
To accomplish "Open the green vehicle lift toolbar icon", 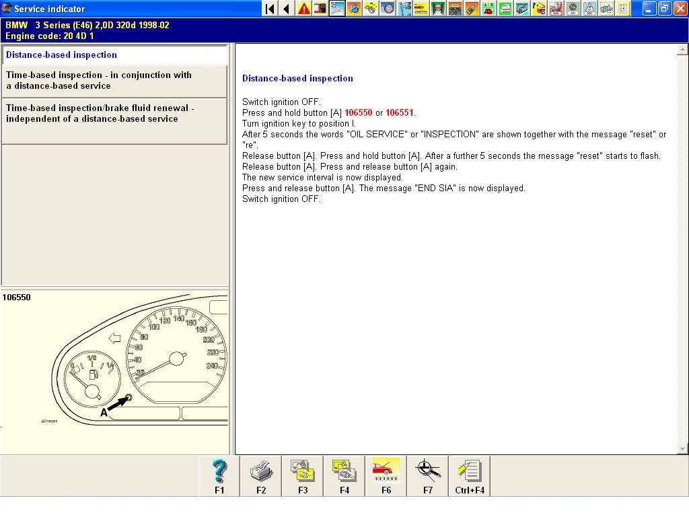I will (438, 8).
